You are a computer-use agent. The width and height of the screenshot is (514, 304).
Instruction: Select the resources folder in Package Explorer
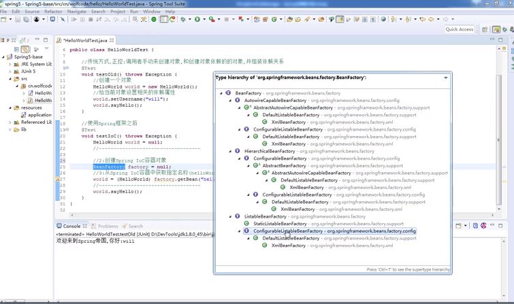pyautogui.click(x=31, y=107)
